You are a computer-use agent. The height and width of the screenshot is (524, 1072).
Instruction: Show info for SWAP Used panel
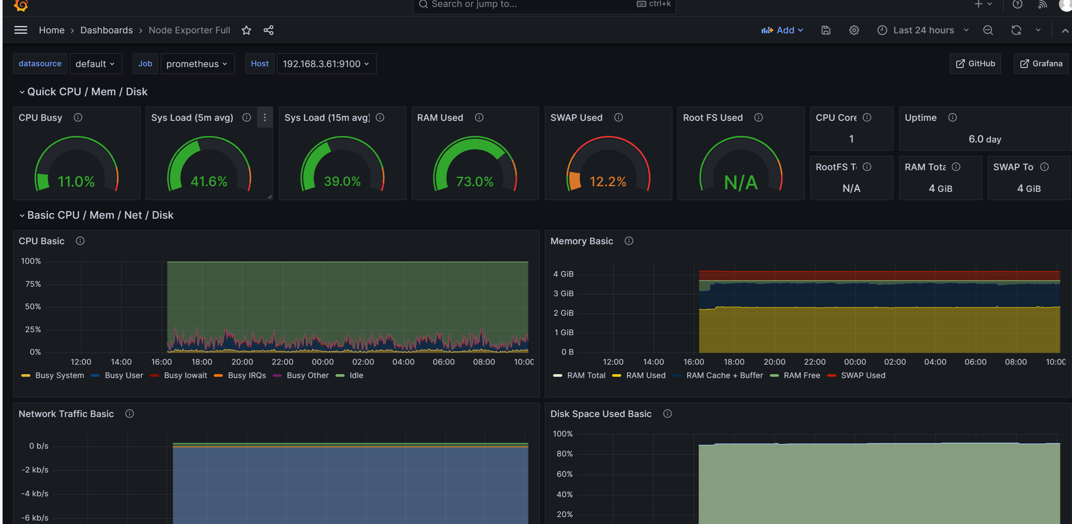click(x=619, y=117)
